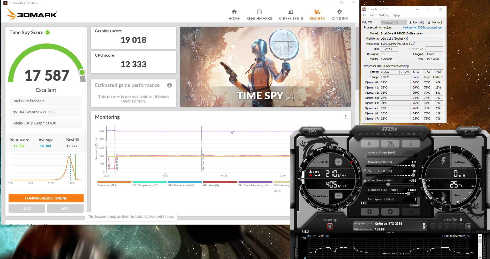Click the Afterburner graph scroll-down arrow
The image size is (490, 259).
(480, 257)
